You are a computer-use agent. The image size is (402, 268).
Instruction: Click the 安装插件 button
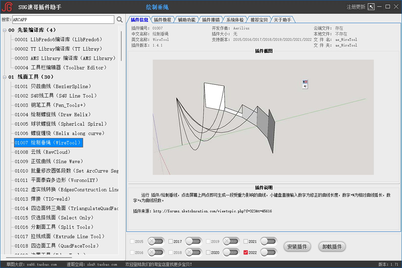tap(297, 247)
